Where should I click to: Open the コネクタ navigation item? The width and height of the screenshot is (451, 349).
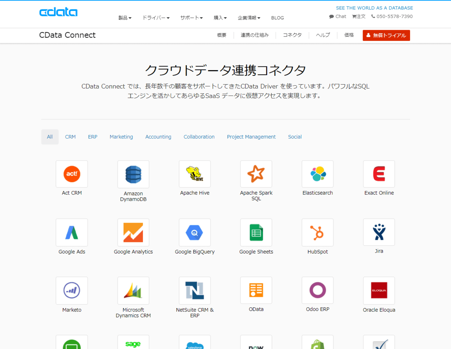[x=292, y=35]
